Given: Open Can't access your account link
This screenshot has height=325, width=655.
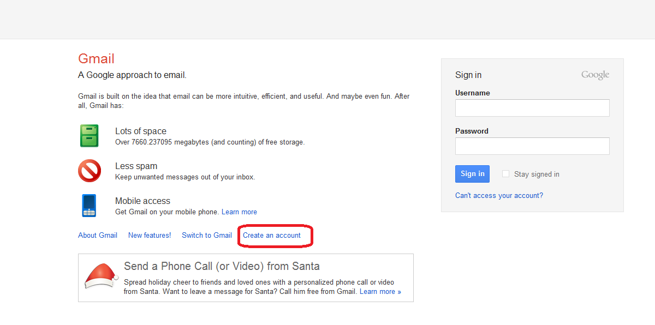Looking at the screenshot, I should coord(499,196).
